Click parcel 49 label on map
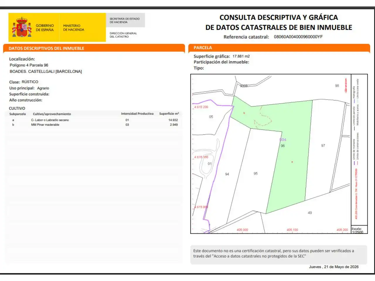375x281 pixels. pyautogui.click(x=310, y=213)
